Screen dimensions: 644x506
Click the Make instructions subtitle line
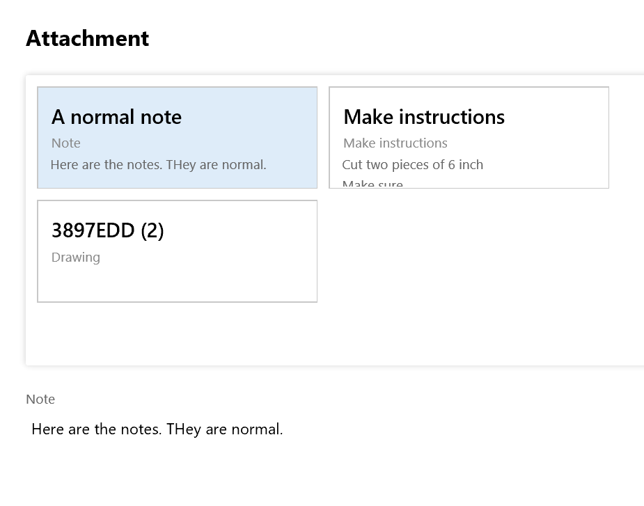coord(395,143)
